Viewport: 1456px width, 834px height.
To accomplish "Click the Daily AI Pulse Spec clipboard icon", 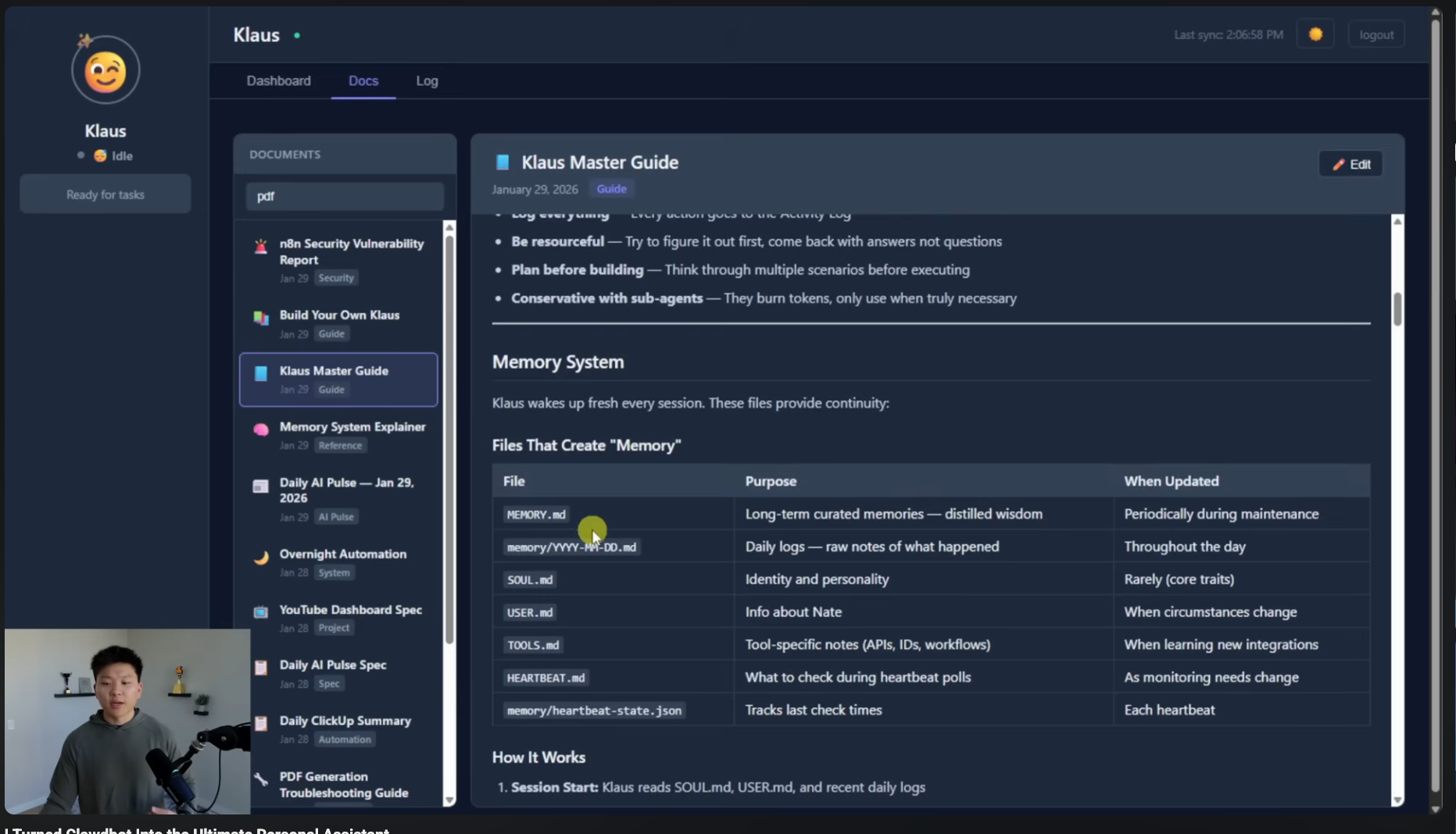I will [261, 668].
